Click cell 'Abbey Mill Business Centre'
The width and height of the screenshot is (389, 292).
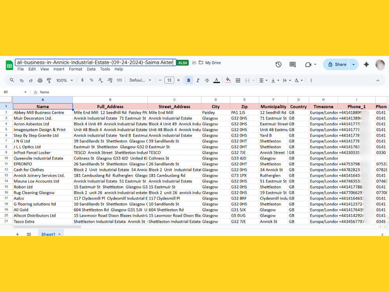(43, 113)
